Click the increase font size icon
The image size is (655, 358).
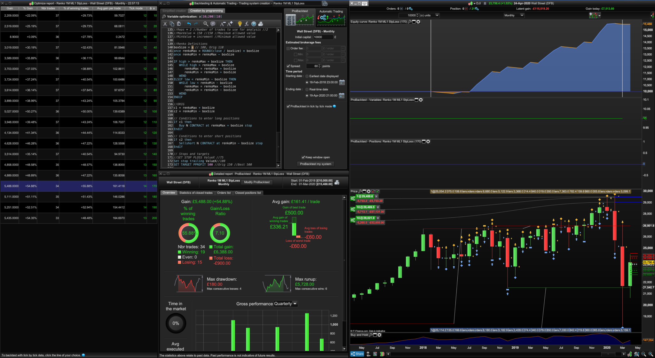pos(230,24)
